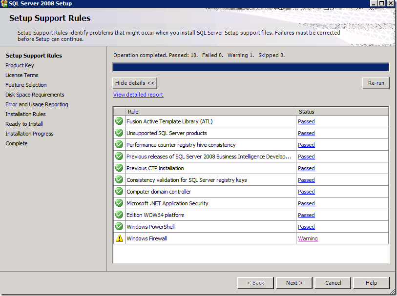Select Complete step in sidebar

[x=17, y=143]
